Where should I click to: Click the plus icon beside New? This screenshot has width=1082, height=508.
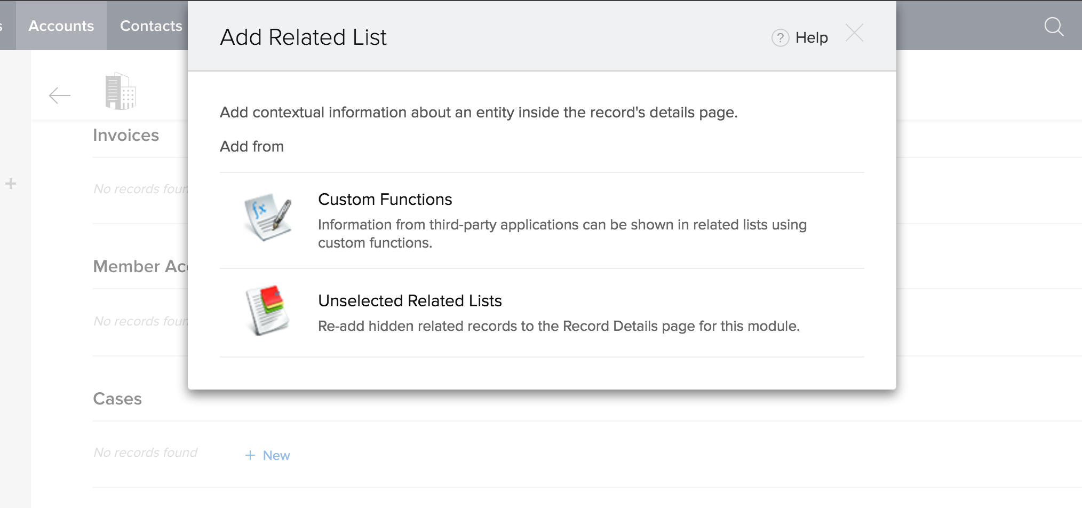coord(250,455)
